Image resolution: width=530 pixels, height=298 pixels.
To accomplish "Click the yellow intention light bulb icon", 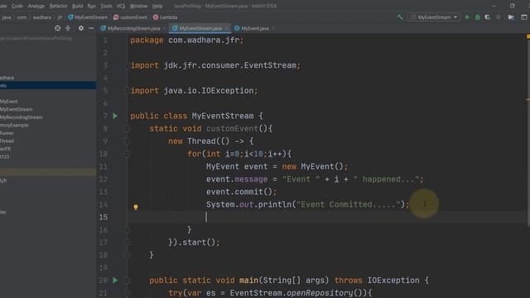I will coord(136,207).
